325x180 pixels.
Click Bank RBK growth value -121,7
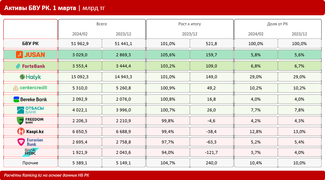point(211,152)
